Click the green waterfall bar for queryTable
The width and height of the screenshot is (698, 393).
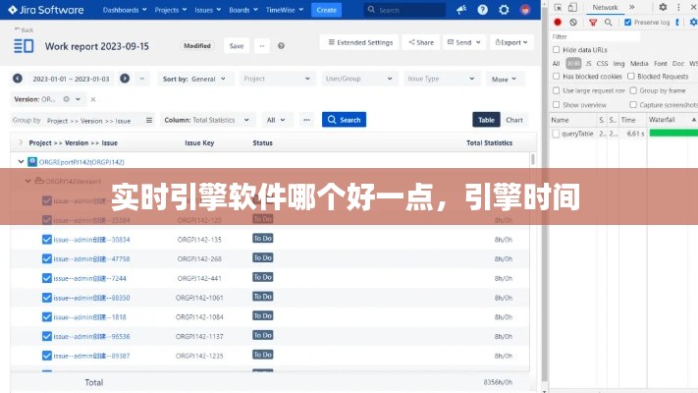click(670, 133)
